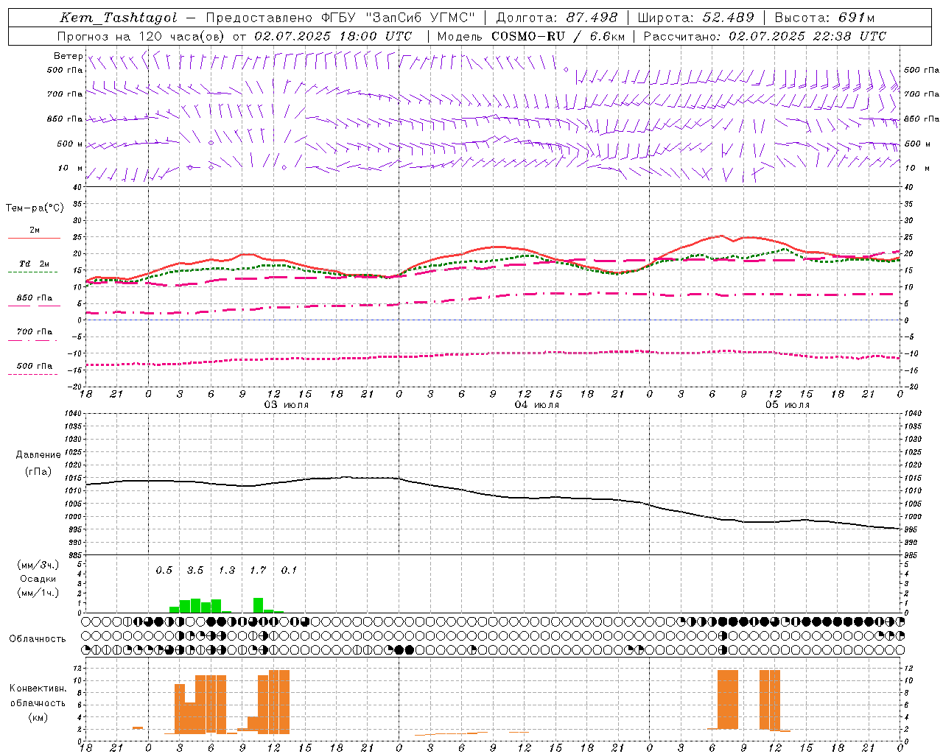Click the Модель COSMO-RU / 6.6км text
943x754 pixels.
[x=530, y=36]
